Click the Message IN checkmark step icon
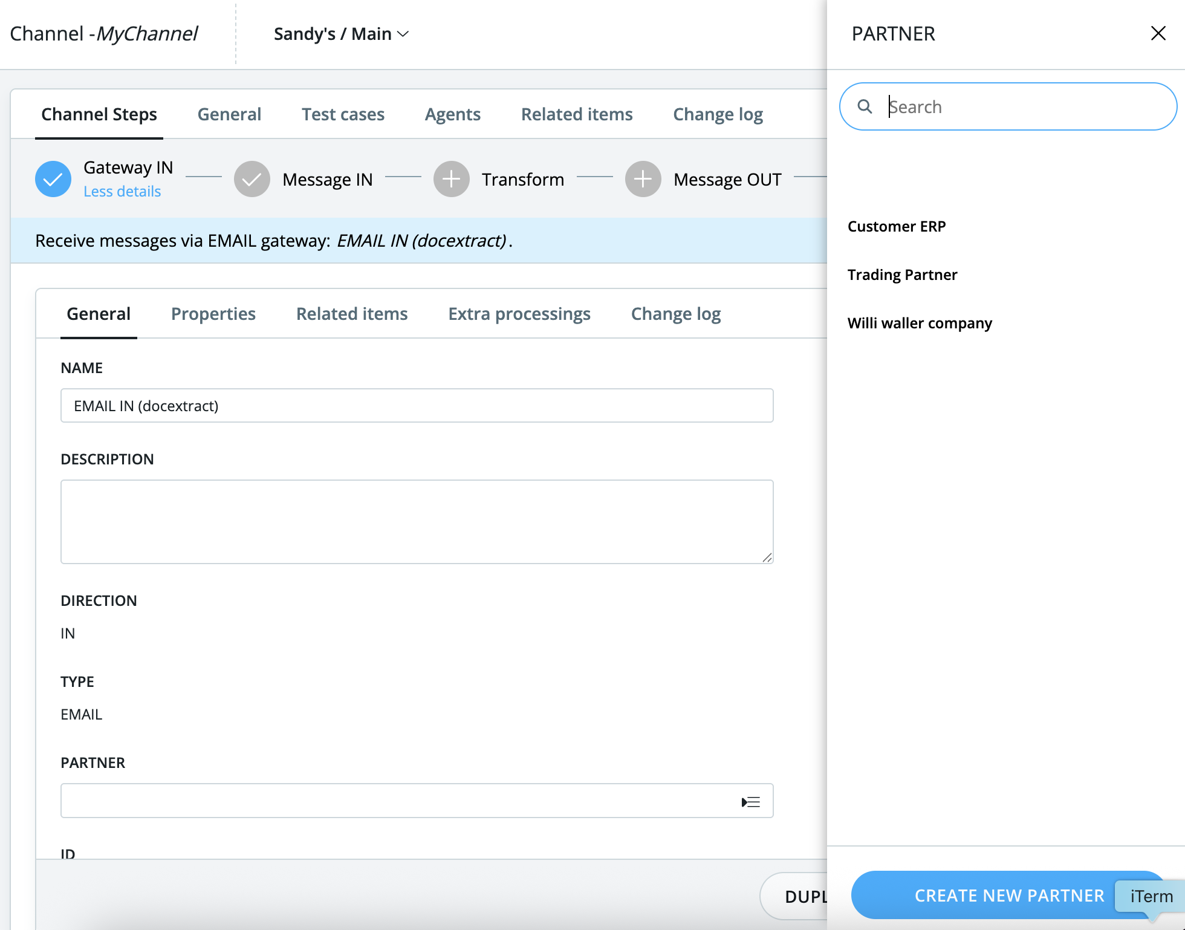This screenshot has width=1185, height=930. (252, 179)
